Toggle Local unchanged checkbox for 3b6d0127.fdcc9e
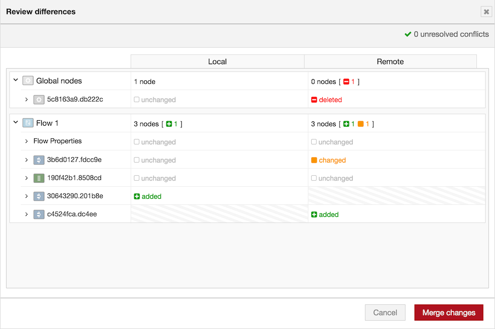The height and width of the screenshot is (329, 495). [137, 160]
